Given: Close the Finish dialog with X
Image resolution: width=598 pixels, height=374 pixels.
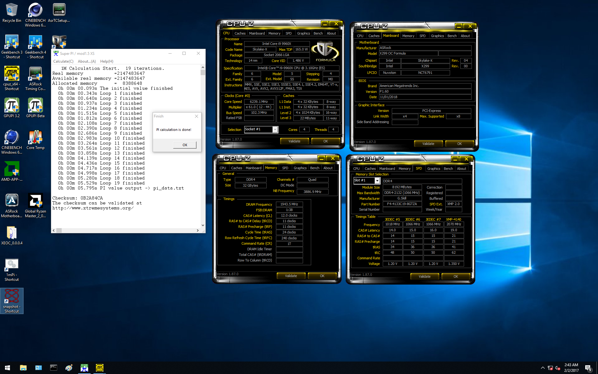Looking at the screenshot, I should click(x=197, y=116).
